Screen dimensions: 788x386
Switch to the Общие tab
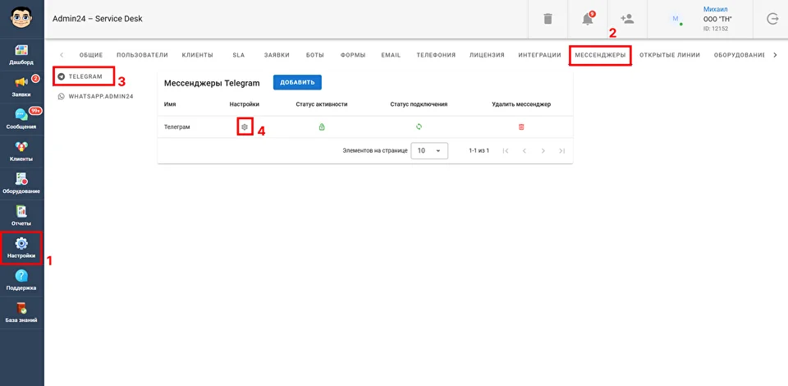tap(91, 55)
